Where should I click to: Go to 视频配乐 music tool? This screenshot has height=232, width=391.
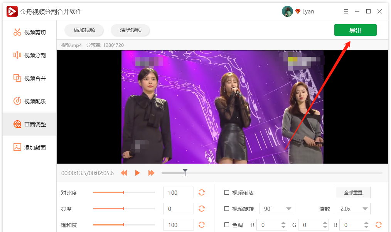[x=29, y=101]
